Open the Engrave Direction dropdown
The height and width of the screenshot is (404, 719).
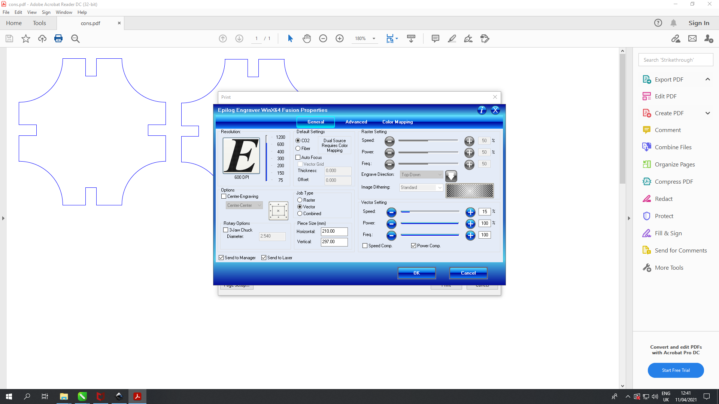[421, 175]
